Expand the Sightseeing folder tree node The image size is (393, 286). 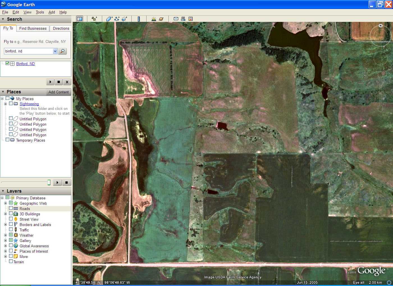[x=5, y=104]
